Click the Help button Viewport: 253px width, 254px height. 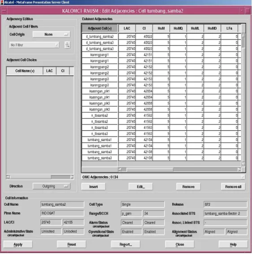pyautogui.click(x=233, y=245)
